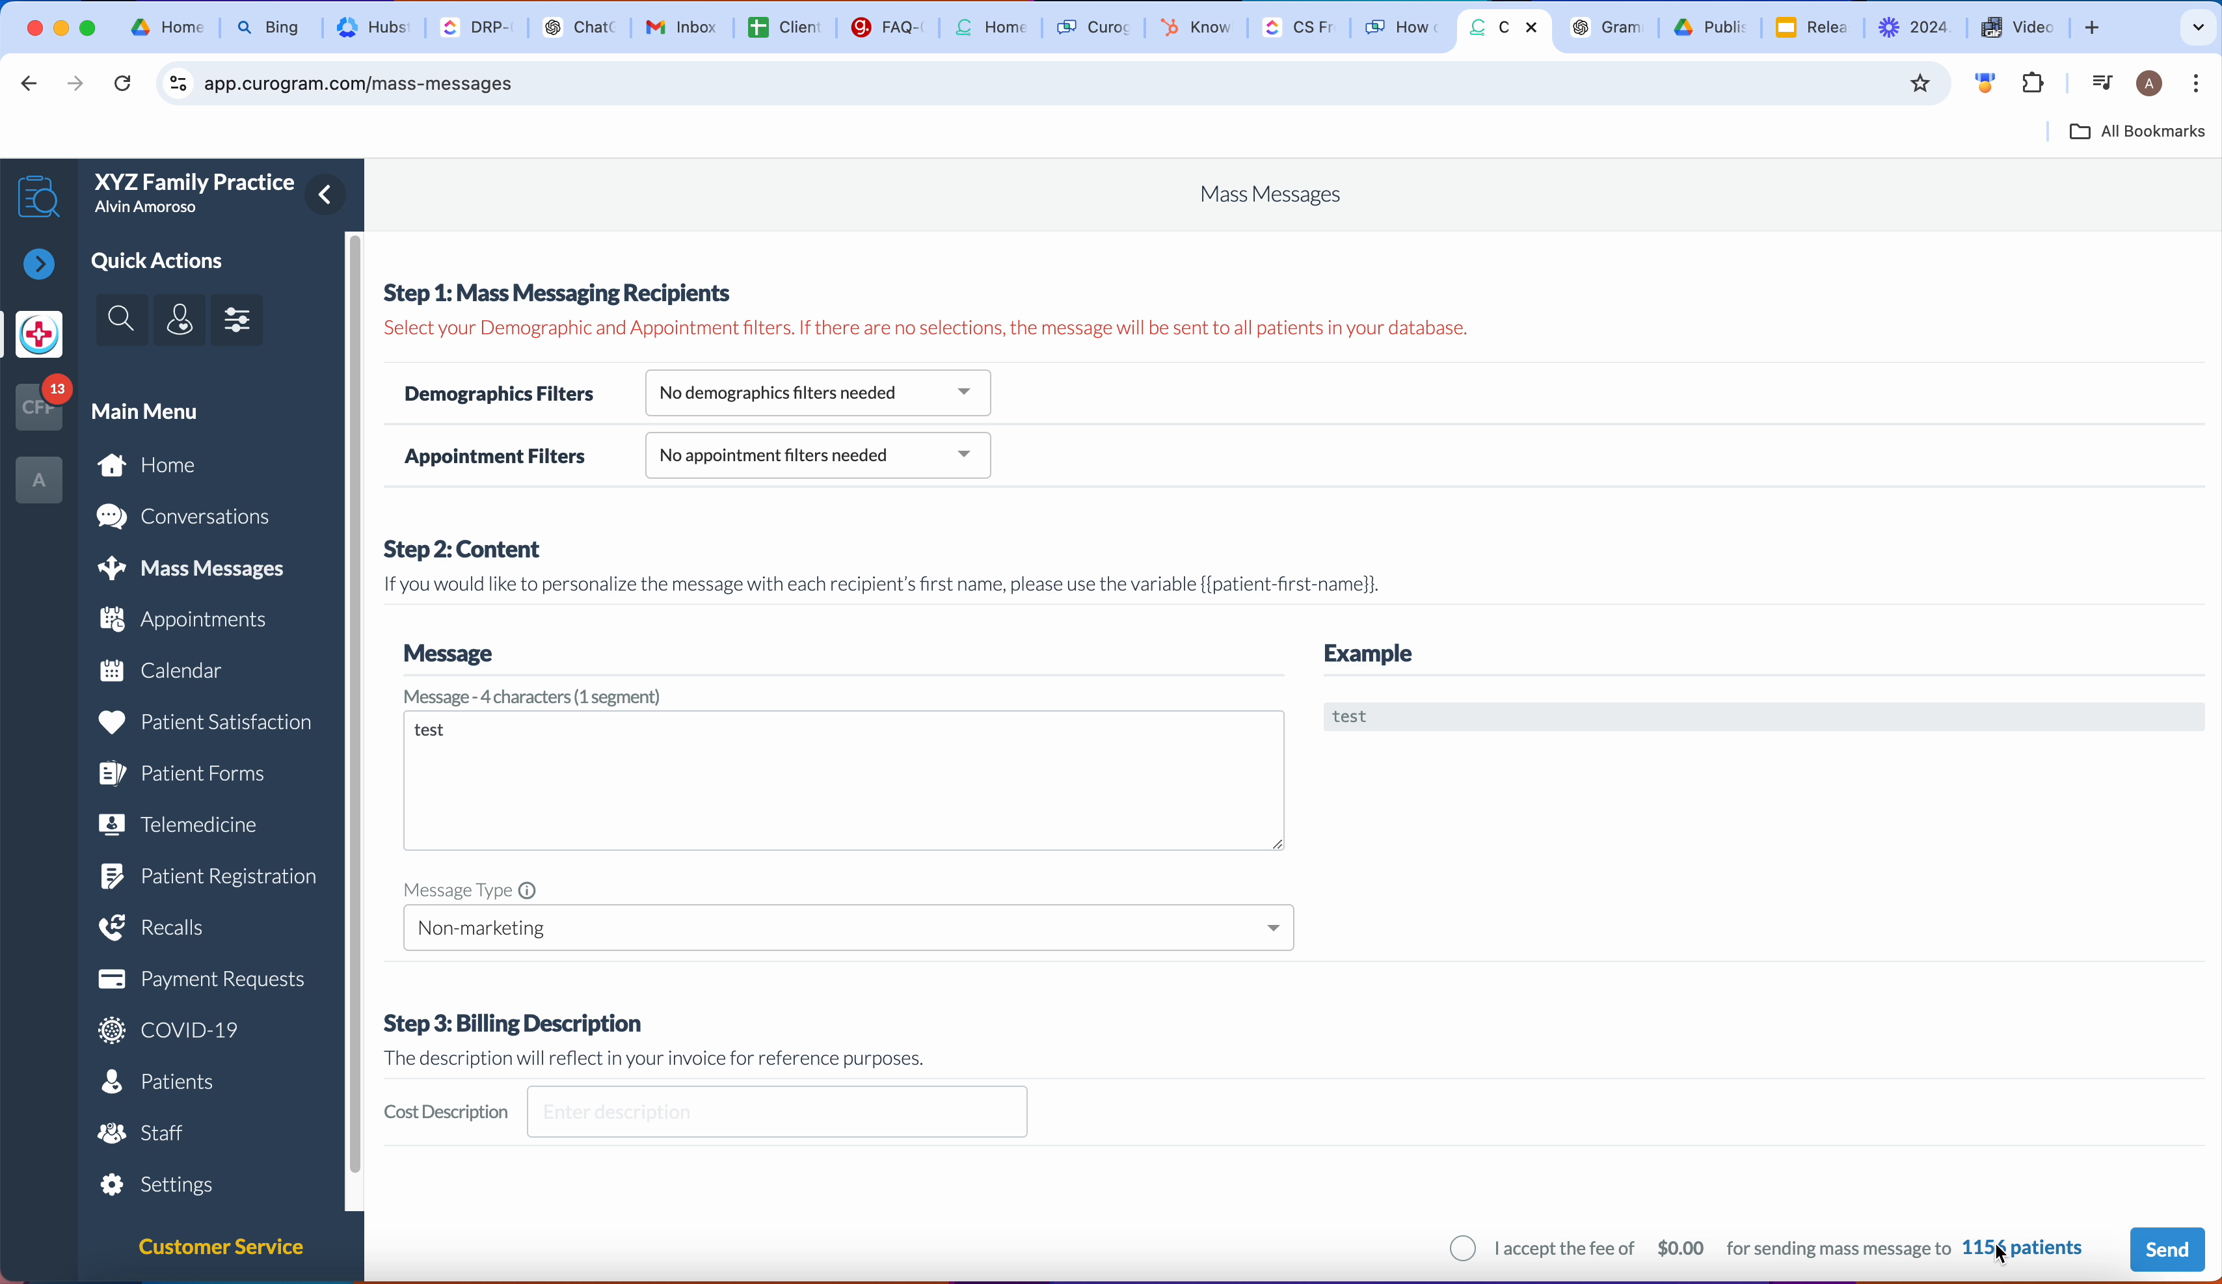The width and height of the screenshot is (2222, 1284).
Task: Click the add patient icon in Quick Actions
Action: (180, 319)
